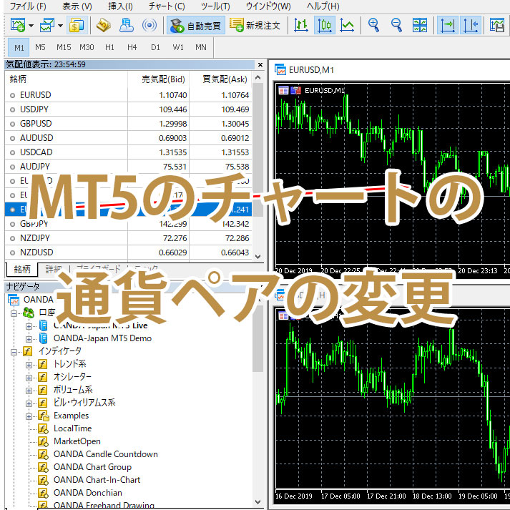Expand the ボリューム系 indicator folder
Viewport: 510px width, 510px height.
pos(29,391)
